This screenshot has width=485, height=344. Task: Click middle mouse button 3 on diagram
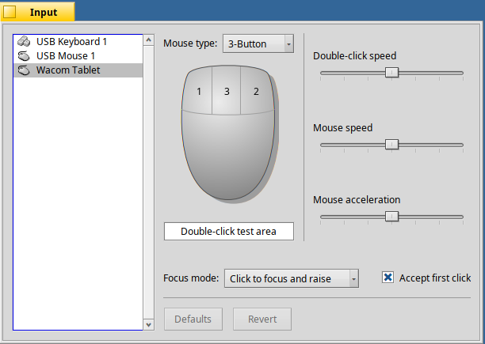(227, 90)
